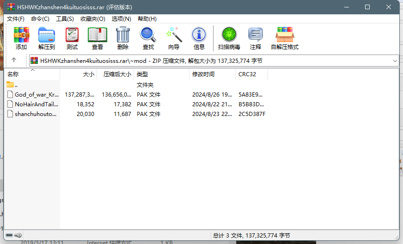Expand the archive path dropdown arrow
This screenshot has height=244, width=403.
[x=395, y=61]
